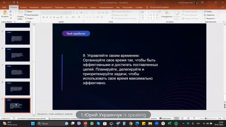The image size is (226, 127).
Task: Open the Файл tab
Action: pyautogui.click(x=4, y=7)
